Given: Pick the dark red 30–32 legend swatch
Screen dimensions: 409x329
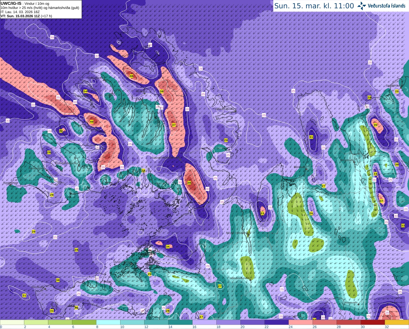Looking at the screenshot, I should coord(373,322).
